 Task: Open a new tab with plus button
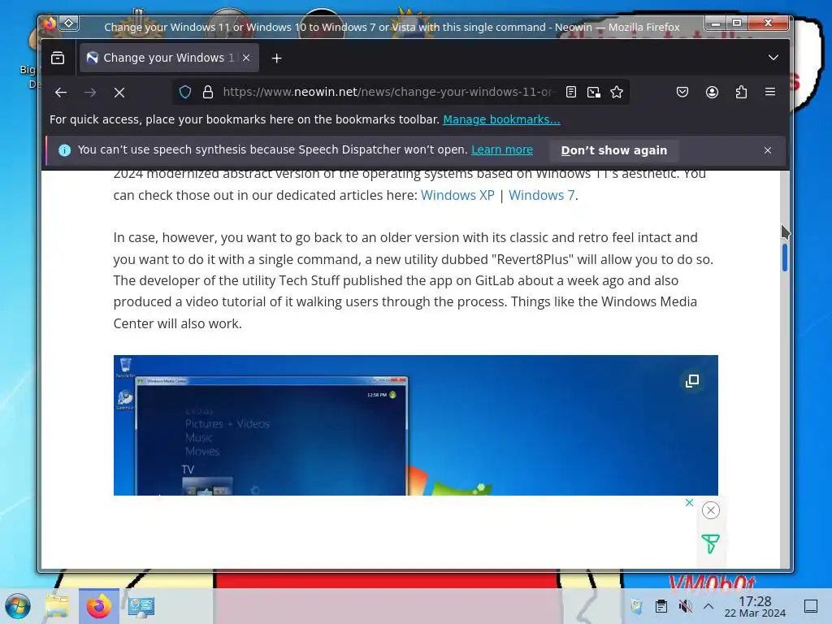pyautogui.click(x=276, y=58)
